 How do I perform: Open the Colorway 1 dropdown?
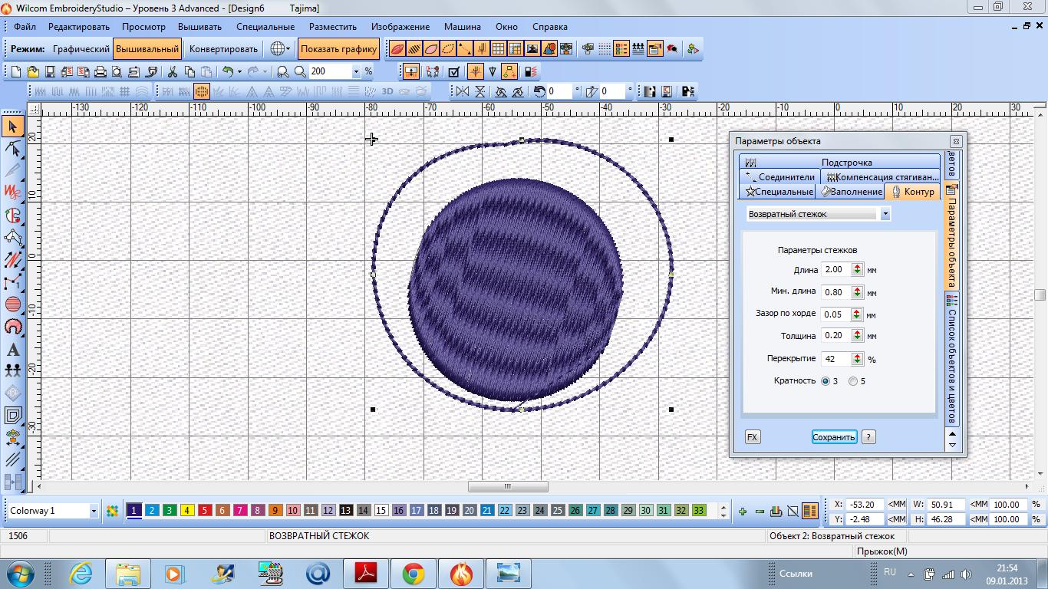click(x=94, y=511)
